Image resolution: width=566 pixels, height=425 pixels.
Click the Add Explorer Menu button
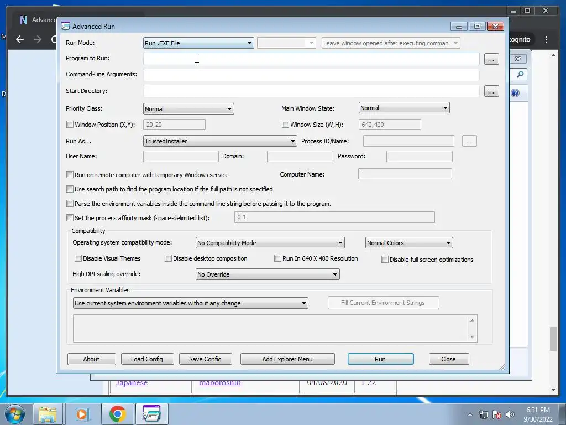point(287,359)
